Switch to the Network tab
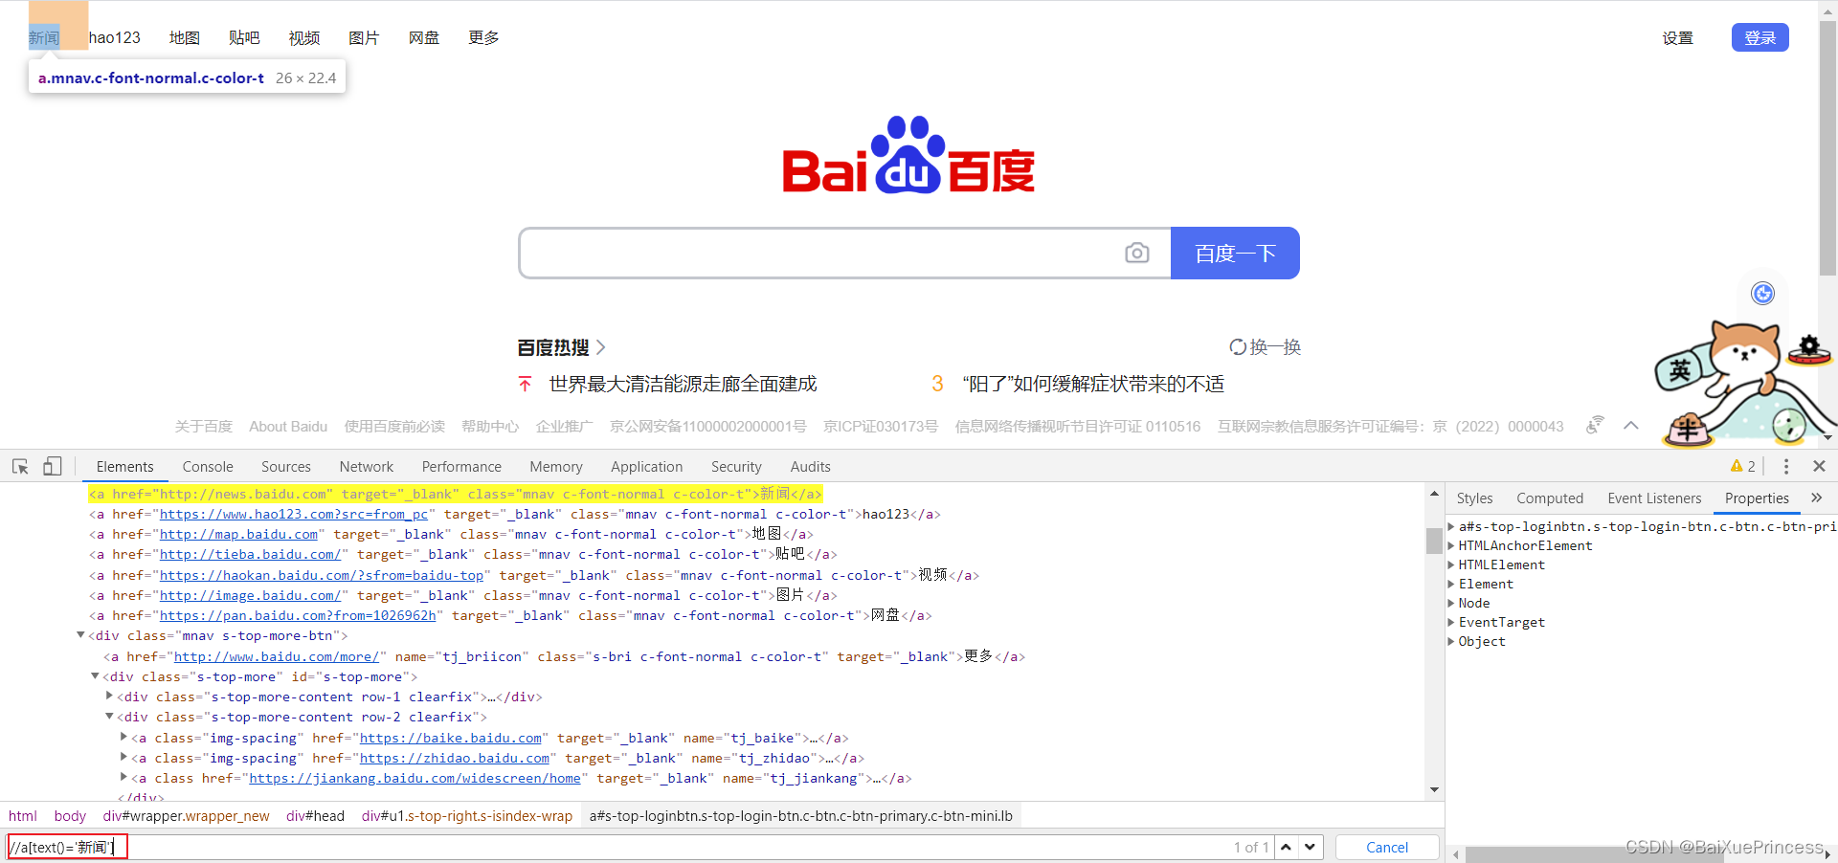This screenshot has height=863, width=1838. (366, 467)
